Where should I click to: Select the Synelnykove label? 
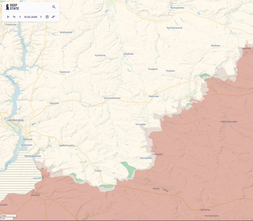(x=66, y=32)
